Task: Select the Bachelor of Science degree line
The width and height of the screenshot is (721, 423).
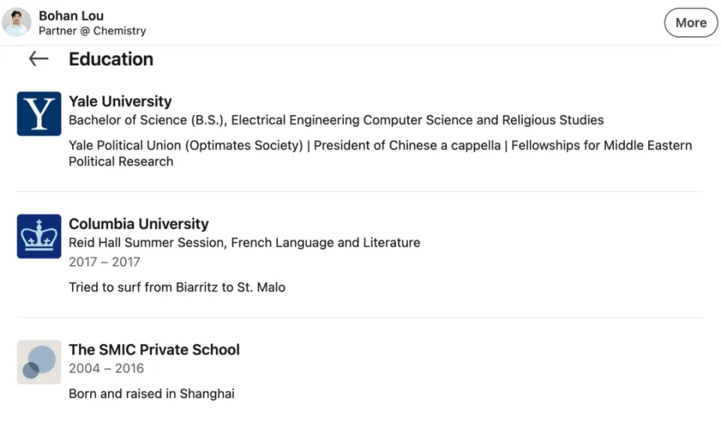Action: [336, 120]
